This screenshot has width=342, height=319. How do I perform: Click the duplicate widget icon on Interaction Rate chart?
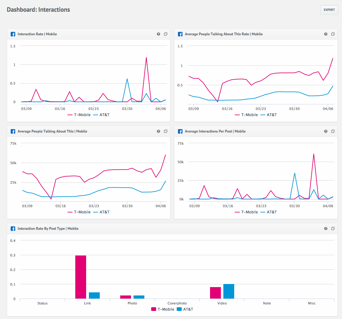[165, 34]
